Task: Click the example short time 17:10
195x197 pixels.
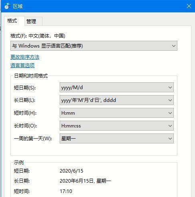Action: point(66,191)
